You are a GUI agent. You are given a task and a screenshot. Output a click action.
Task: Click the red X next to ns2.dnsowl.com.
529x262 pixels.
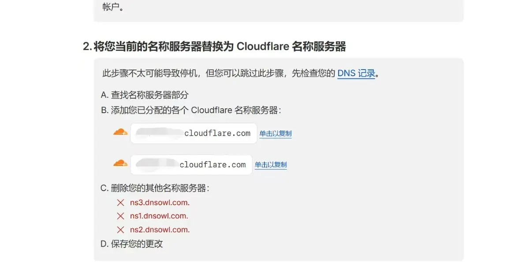tap(120, 229)
